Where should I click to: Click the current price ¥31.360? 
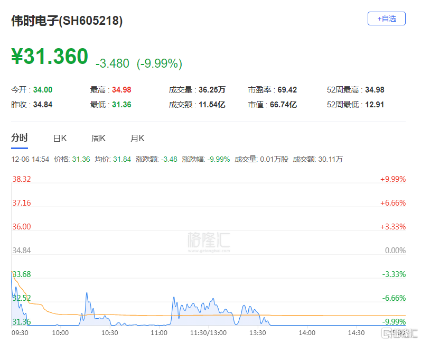click(x=50, y=56)
